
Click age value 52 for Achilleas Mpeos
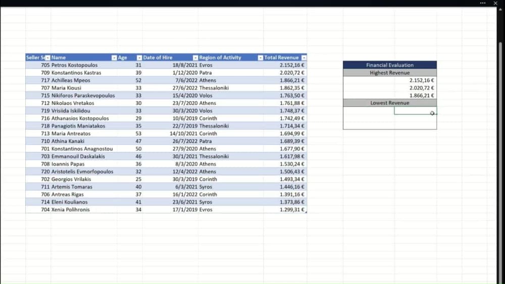[130, 80]
